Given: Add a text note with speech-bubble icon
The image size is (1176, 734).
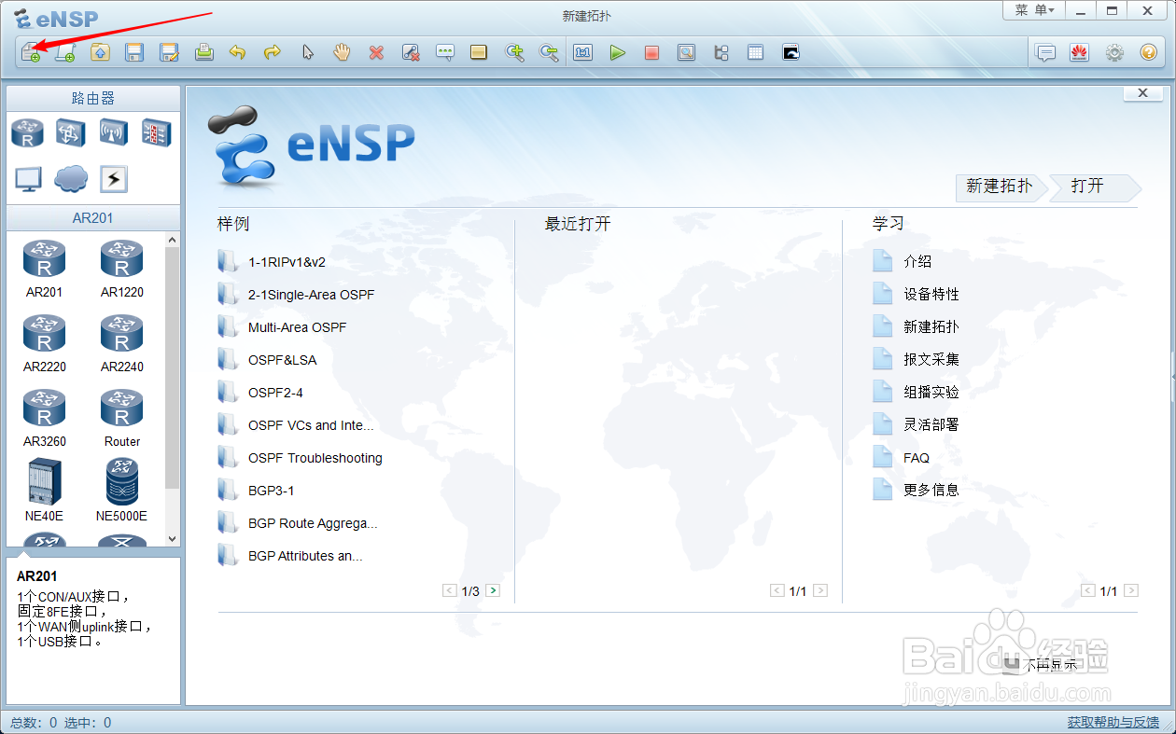Looking at the screenshot, I should click(445, 52).
